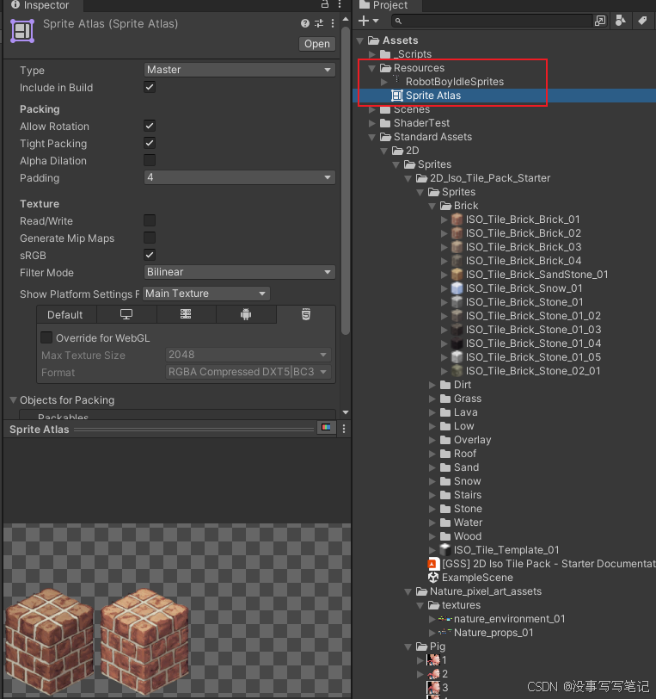Toggle the sRGB checkbox
This screenshot has width=656, height=699.
150,255
